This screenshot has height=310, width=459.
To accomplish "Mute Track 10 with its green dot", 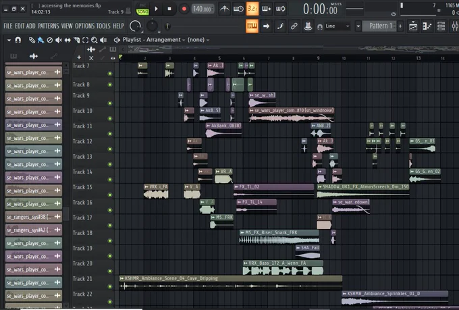I will (110, 118).
